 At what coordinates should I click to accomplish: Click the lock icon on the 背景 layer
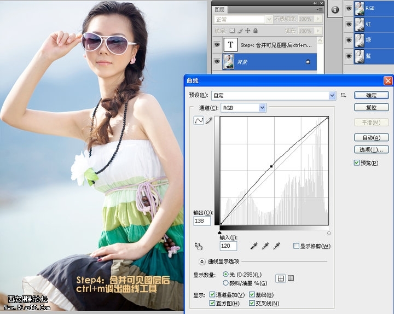308,62
